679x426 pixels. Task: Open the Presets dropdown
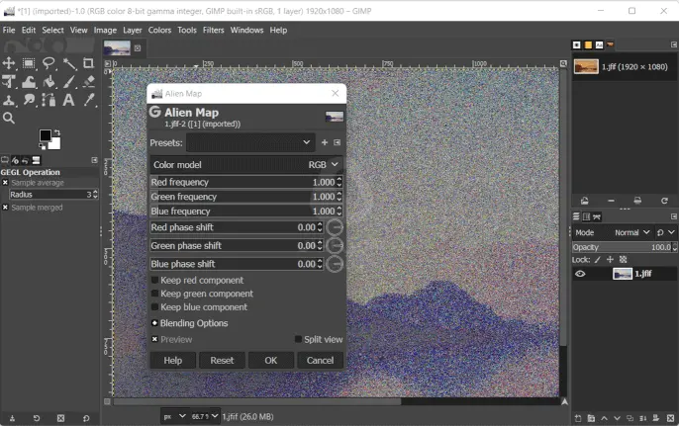250,142
